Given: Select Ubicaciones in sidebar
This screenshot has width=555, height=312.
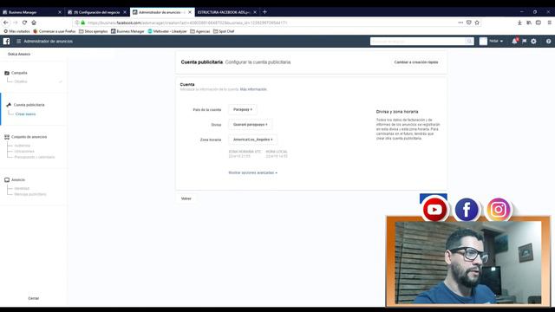Looking at the screenshot, I should click(x=24, y=152).
